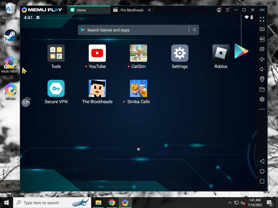Tap the Android recent apps square
The image size is (278, 208).
(262, 181)
